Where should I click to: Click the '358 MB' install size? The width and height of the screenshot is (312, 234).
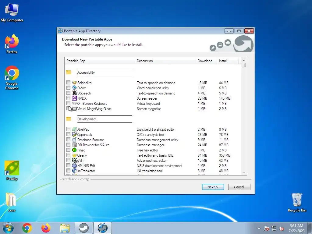[x=225, y=155]
